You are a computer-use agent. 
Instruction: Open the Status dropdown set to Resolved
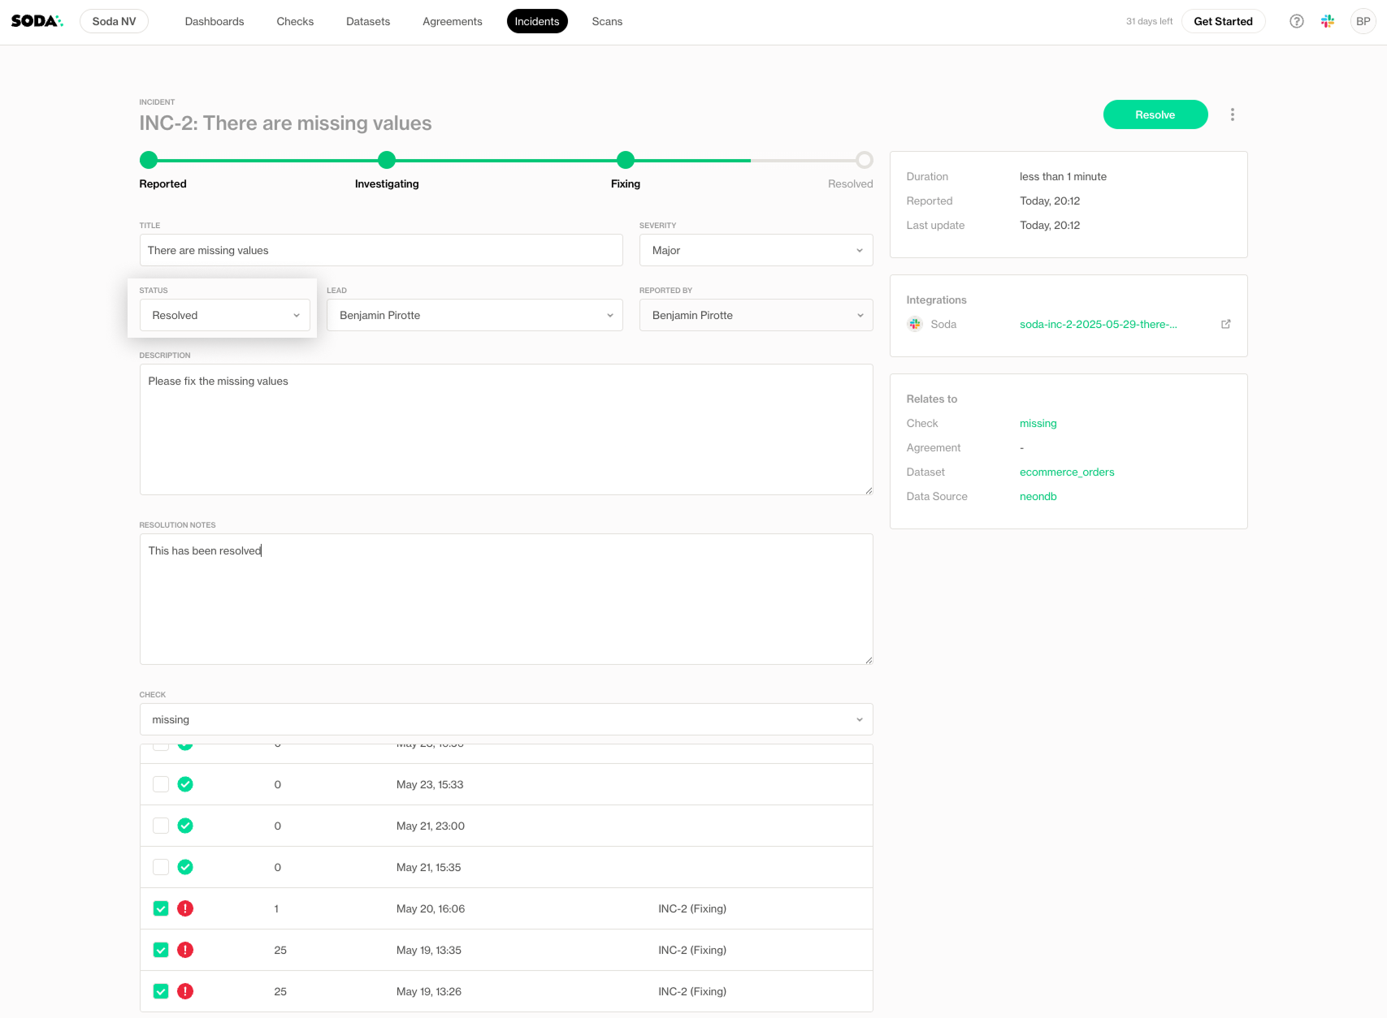[224, 315]
